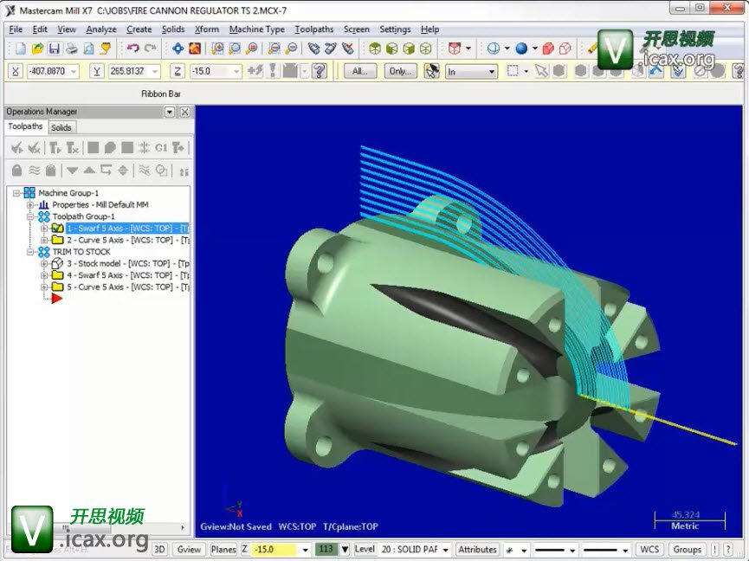Click the Unzoom previous icon
The image size is (749, 561).
tap(274, 48)
